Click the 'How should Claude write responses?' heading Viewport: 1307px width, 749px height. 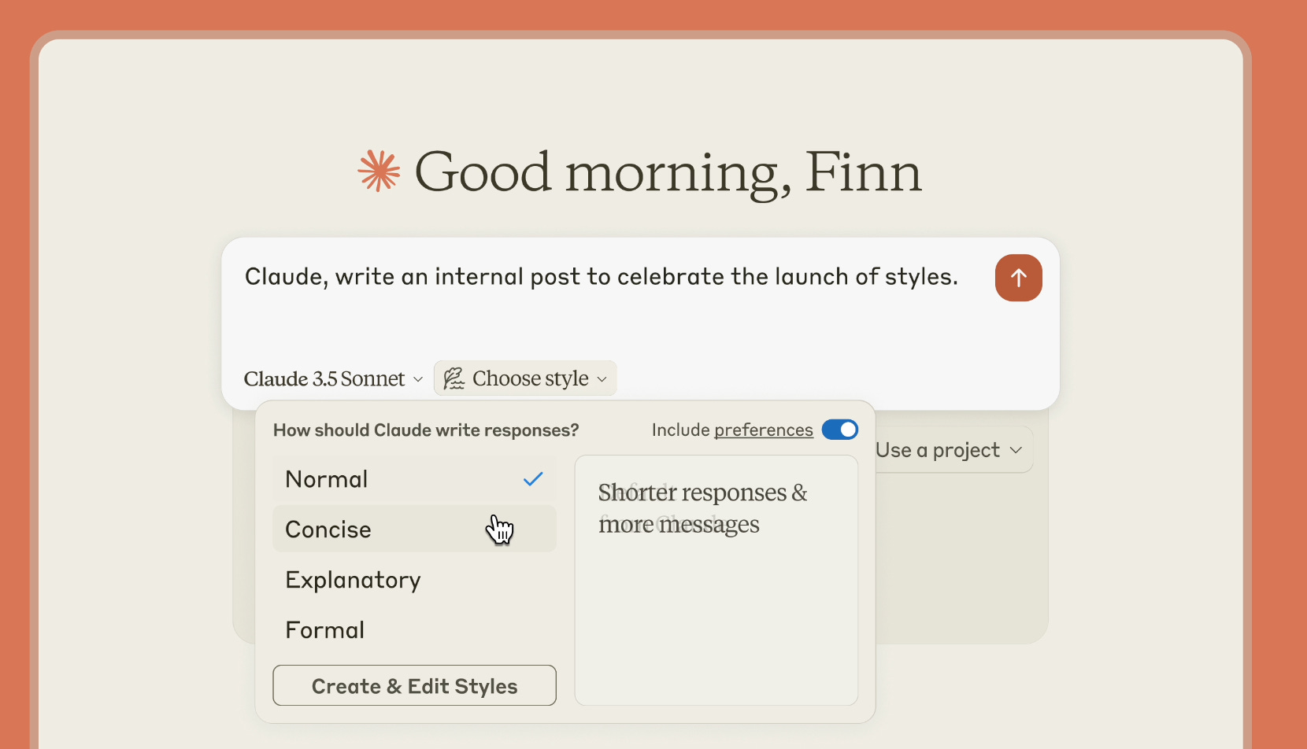(426, 430)
